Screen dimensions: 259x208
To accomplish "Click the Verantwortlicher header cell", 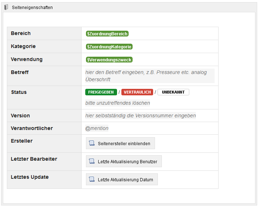I will 44,128.
